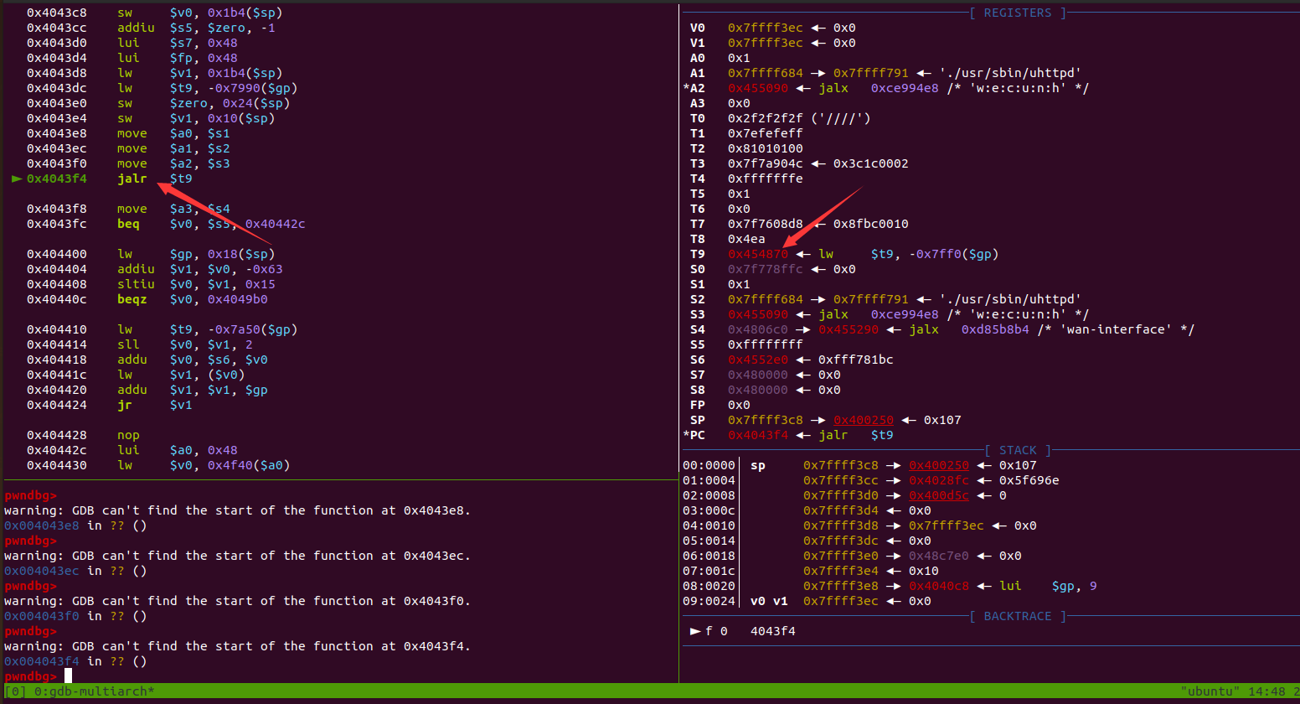Click address 0x4043c8 in disassembly
Image resolution: width=1300 pixels, height=704 pixels.
click(56, 13)
